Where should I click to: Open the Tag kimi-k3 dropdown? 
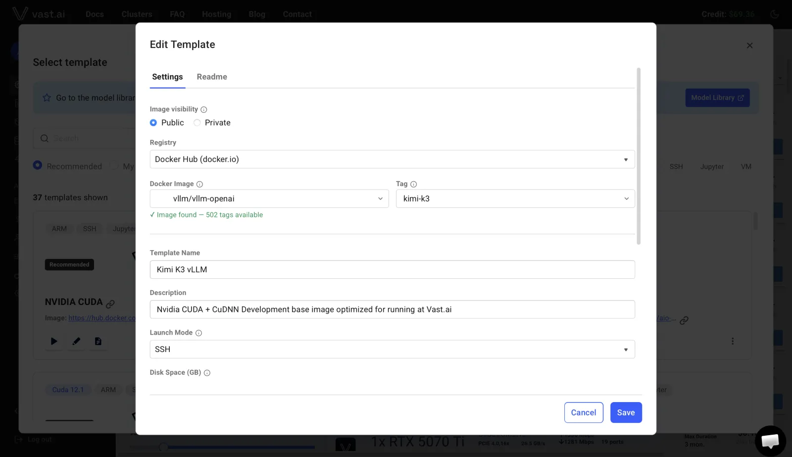pyautogui.click(x=515, y=199)
